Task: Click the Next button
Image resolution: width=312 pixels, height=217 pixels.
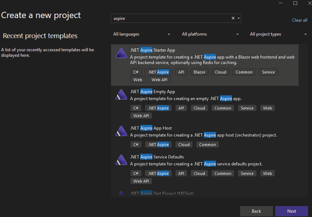Action: coord(292,211)
